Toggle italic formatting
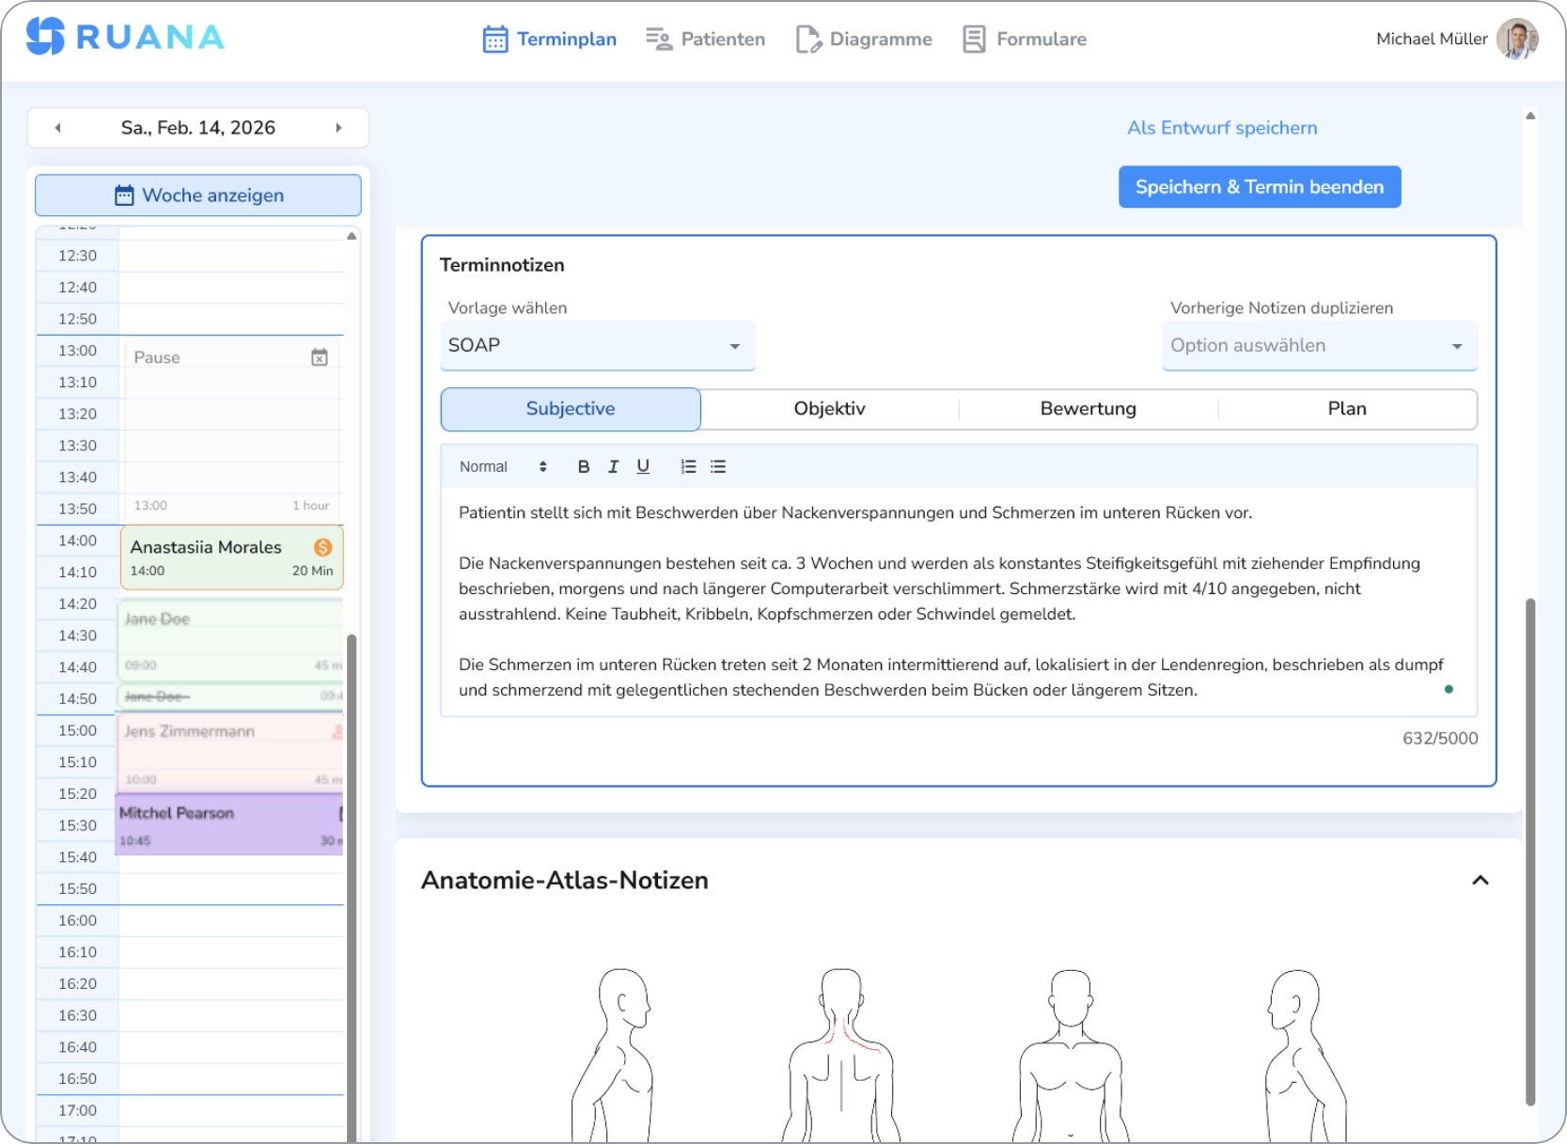 [x=613, y=465]
